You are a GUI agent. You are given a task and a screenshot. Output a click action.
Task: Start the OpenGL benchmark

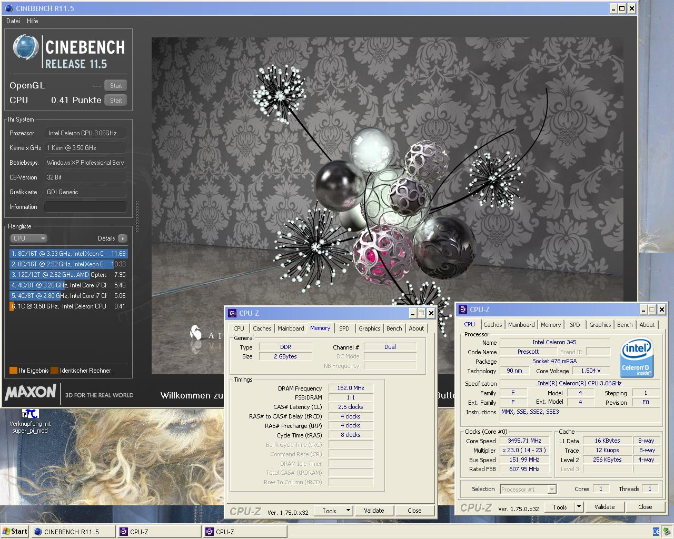(116, 85)
